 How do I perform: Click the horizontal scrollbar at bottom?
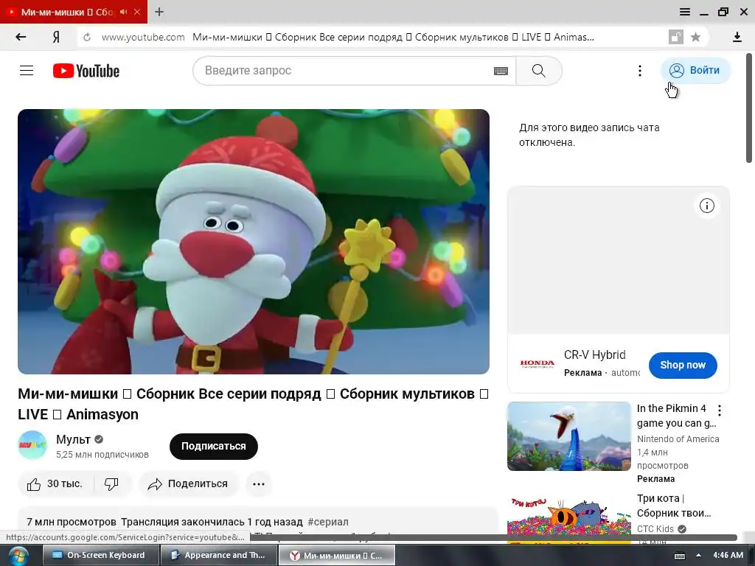pyautogui.click(x=495, y=537)
